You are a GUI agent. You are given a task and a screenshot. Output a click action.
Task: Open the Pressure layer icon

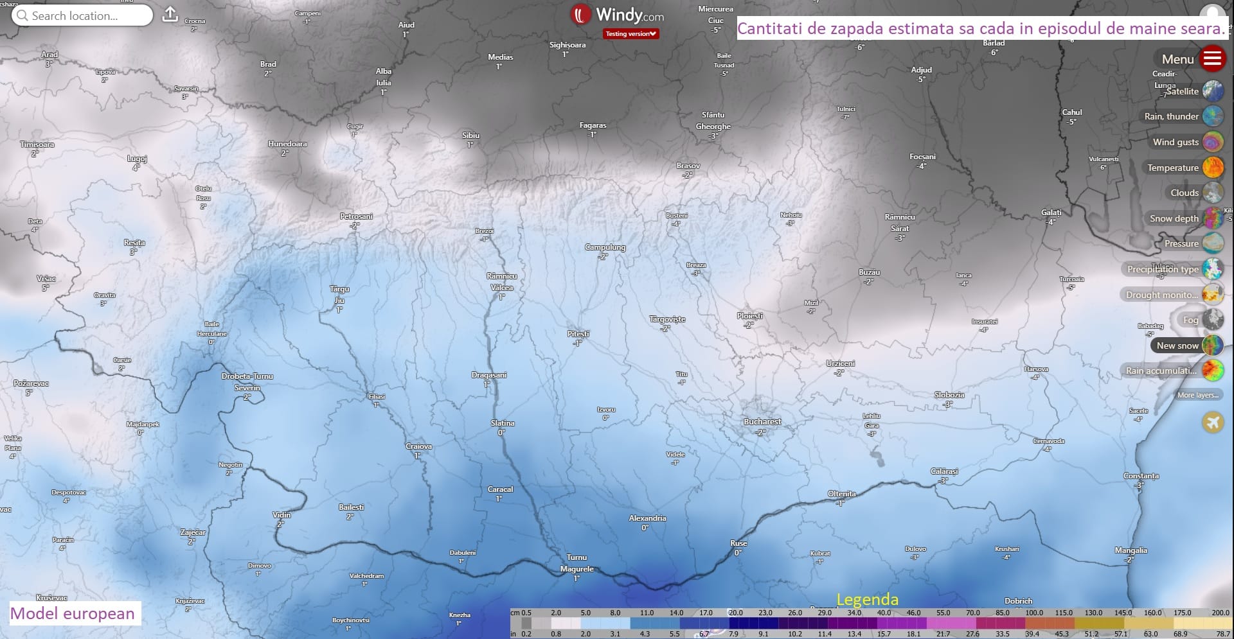[x=1212, y=243]
